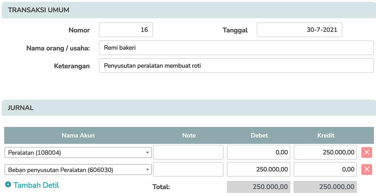Click the Debet column header
376x196 pixels.
pyautogui.click(x=259, y=135)
